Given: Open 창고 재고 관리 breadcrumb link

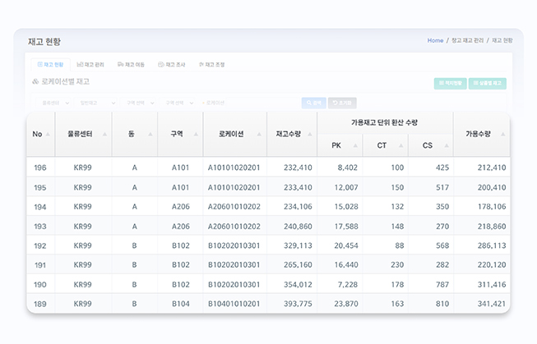Looking at the screenshot, I should [x=467, y=40].
